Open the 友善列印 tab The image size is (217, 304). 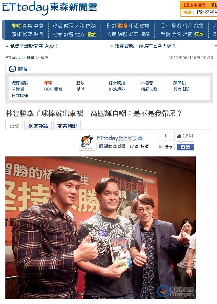(67, 126)
